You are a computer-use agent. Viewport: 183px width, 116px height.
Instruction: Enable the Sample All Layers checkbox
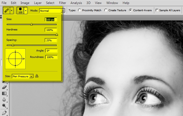coord(157,10)
